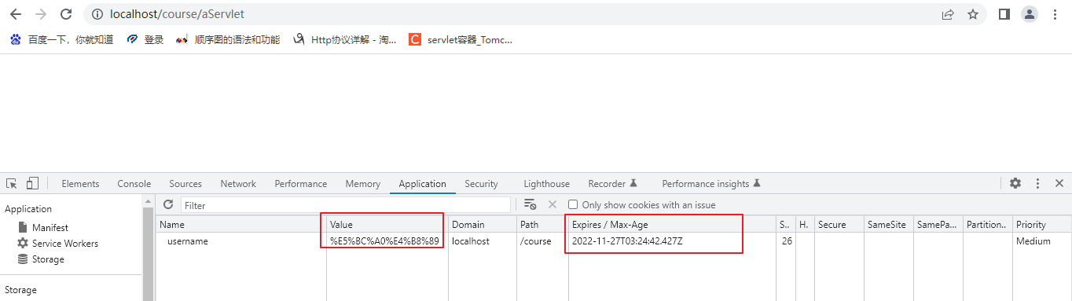This screenshot has width=1072, height=301.
Task: Sort by Priority column header
Action: tap(1041, 225)
